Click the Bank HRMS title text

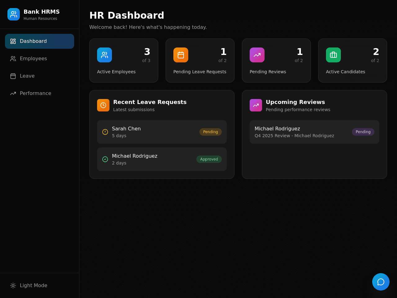coord(42,12)
